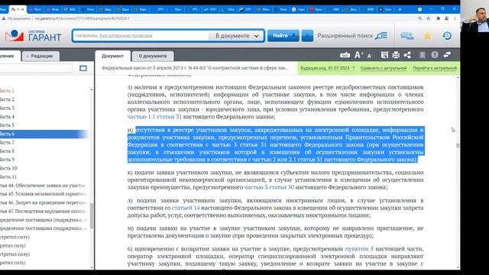
Task: Share the document with share icon
Action: point(407,55)
